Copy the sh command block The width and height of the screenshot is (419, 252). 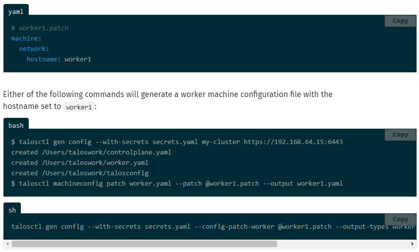(x=400, y=219)
